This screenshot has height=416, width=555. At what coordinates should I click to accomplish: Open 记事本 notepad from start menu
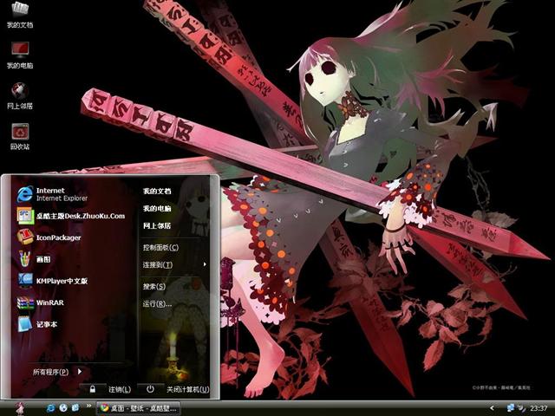(x=37, y=324)
